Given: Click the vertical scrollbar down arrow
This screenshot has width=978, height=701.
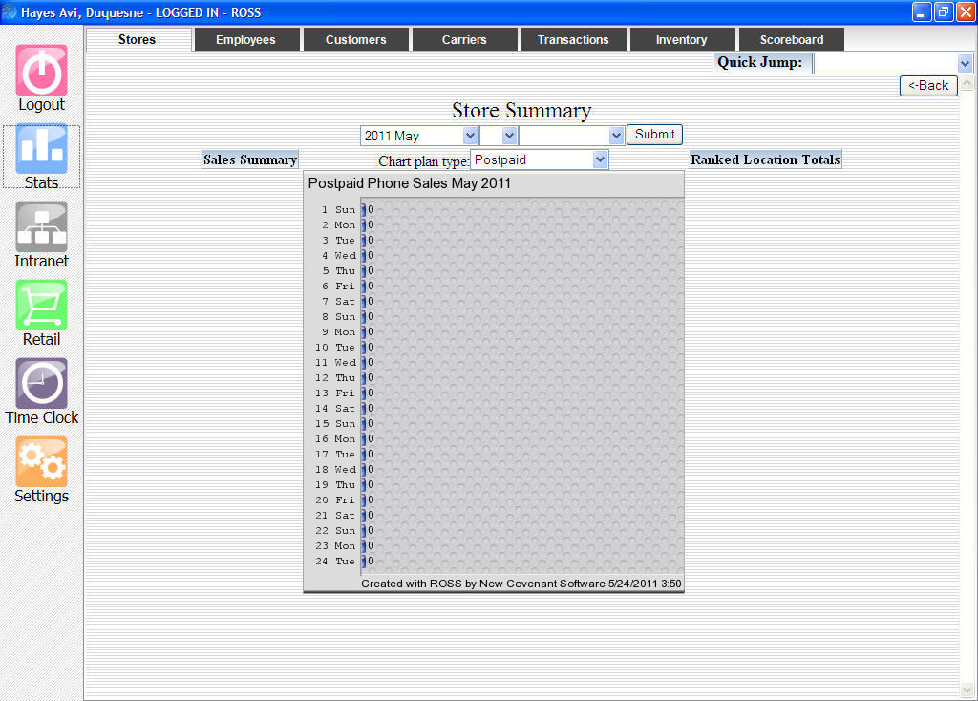Looking at the screenshot, I should click(x=967, y=690).
